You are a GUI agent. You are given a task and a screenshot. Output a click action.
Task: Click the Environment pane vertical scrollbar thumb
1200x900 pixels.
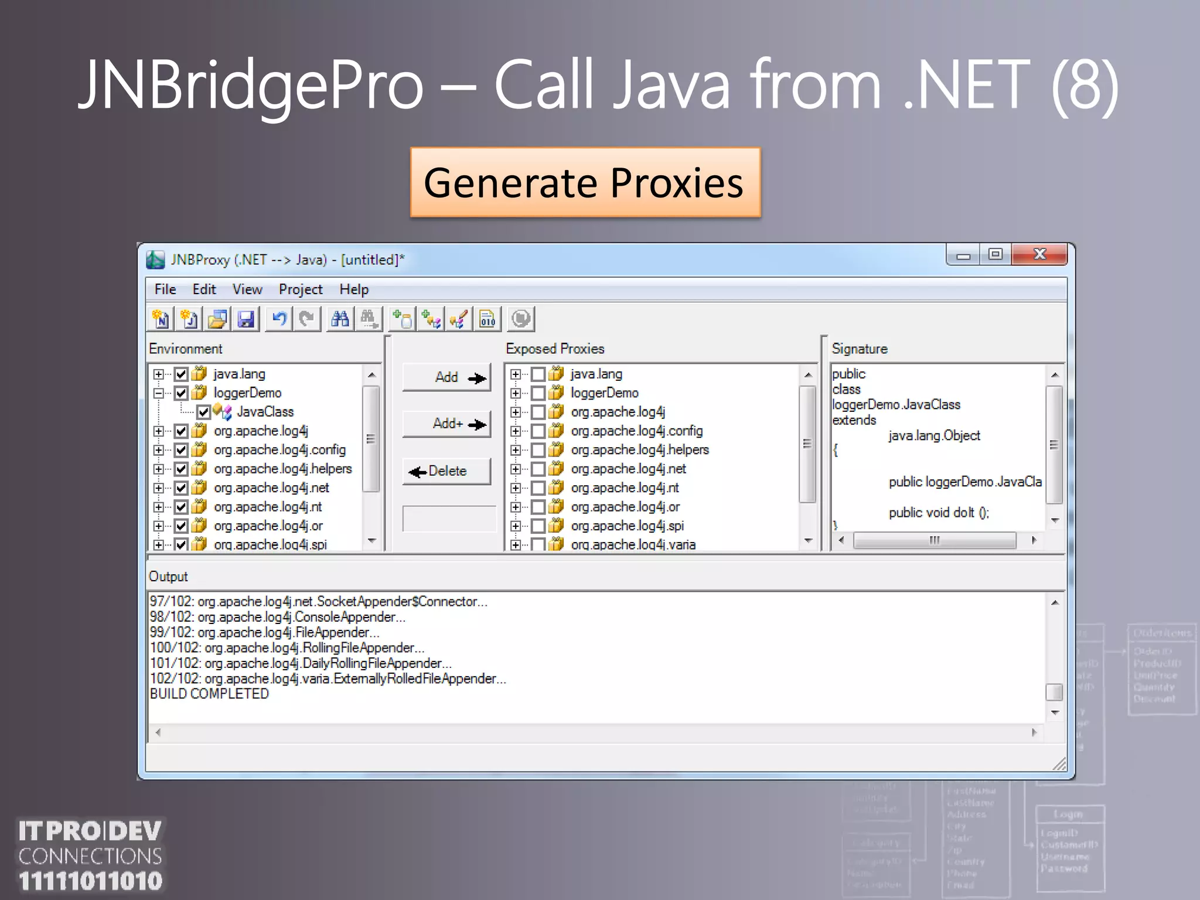click(371, 439)
